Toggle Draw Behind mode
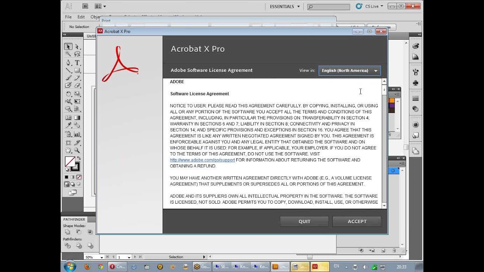Screen dimensions: 484x272 tap(73, 184)
